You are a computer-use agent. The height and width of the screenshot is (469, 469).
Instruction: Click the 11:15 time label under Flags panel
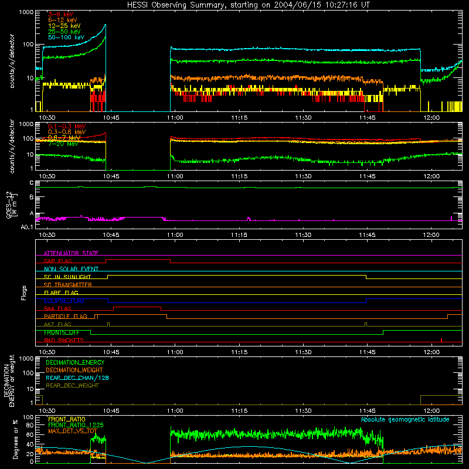239,352
